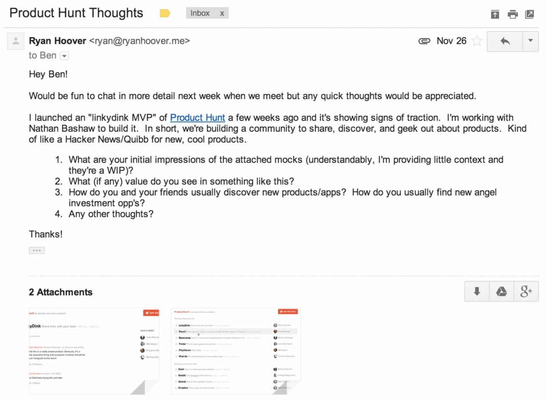Click the paperclip attachment icon
This screenshot has height=401, width=547.
[x=424, y=41]
